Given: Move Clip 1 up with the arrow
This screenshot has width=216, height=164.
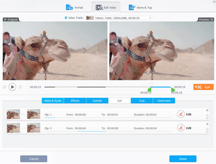Looking at the screenshot, I should pos(207,115).
